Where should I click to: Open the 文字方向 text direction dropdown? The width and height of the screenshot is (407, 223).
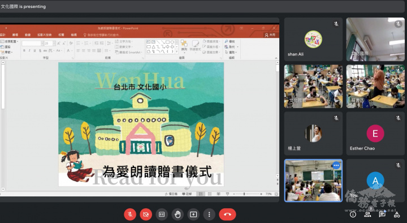tap(124, 41)
